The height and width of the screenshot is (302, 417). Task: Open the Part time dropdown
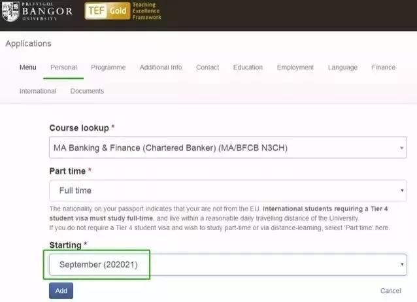coord(227,191)
